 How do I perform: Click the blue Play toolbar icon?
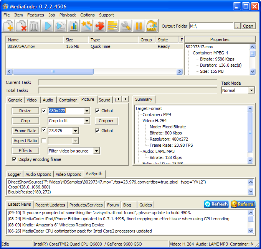pyautogui.click(x=48, y=26)
